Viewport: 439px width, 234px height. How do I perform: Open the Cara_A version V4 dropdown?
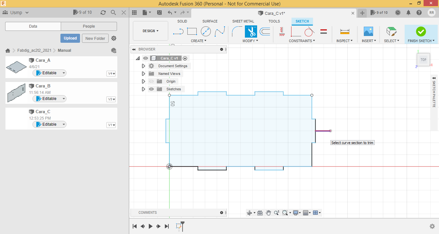111,74
